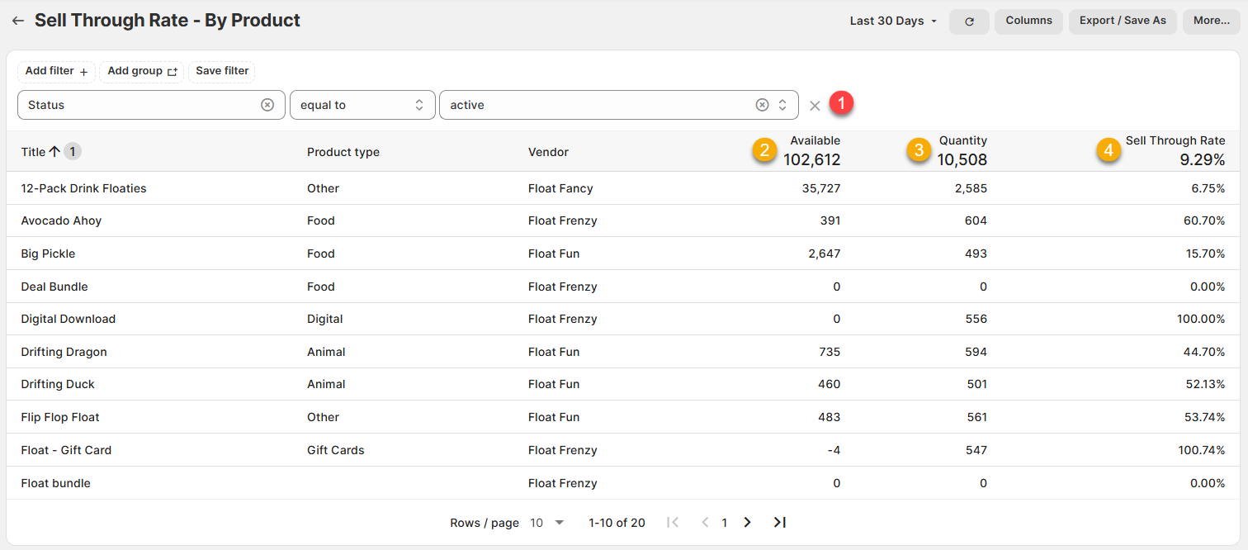1248x550 pixels.
Task: Open the More... menu
Action: pos(1212,21)
